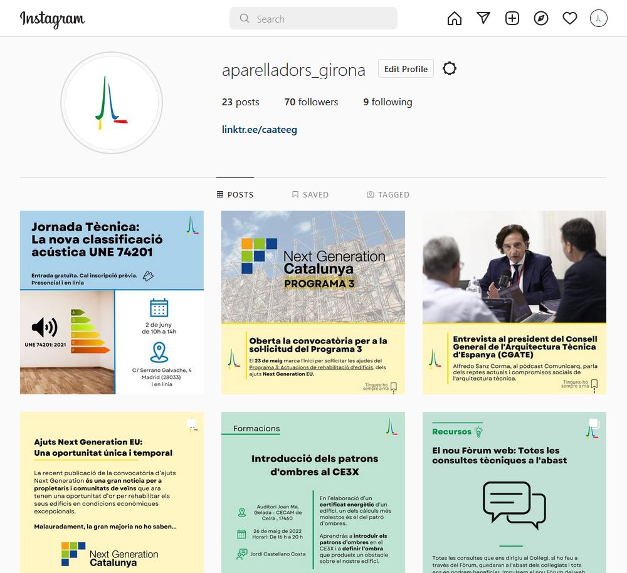This screenshot has height=573, width=627.
Task: Open Next Generation Catalunya Programa 3 post
Action: [313, 302]
